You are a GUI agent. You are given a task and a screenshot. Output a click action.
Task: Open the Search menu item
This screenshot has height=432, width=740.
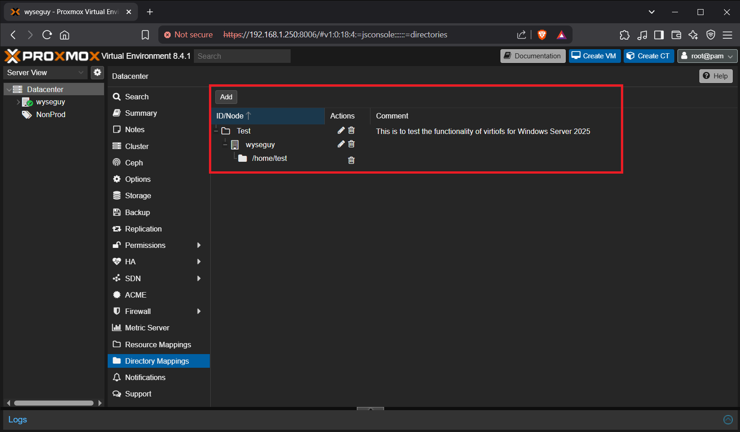coord(159,97)
